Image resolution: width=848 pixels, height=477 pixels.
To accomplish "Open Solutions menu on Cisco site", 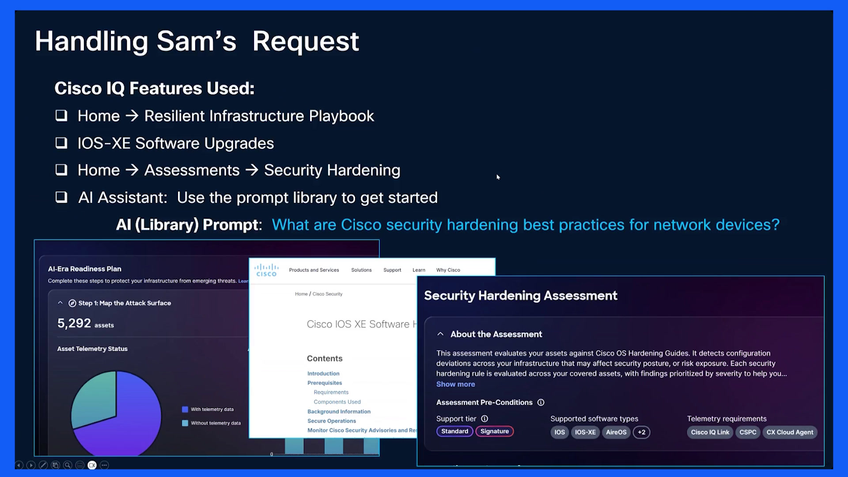I will [361, 270].
